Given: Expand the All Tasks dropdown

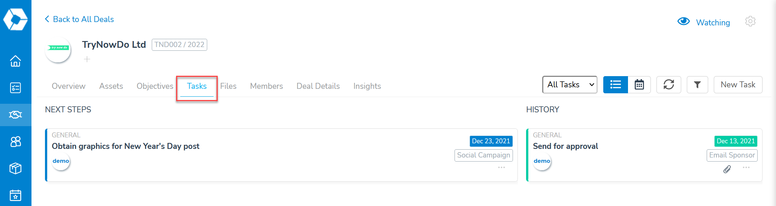Looking at the screenshot, I should tap(570, 85).
